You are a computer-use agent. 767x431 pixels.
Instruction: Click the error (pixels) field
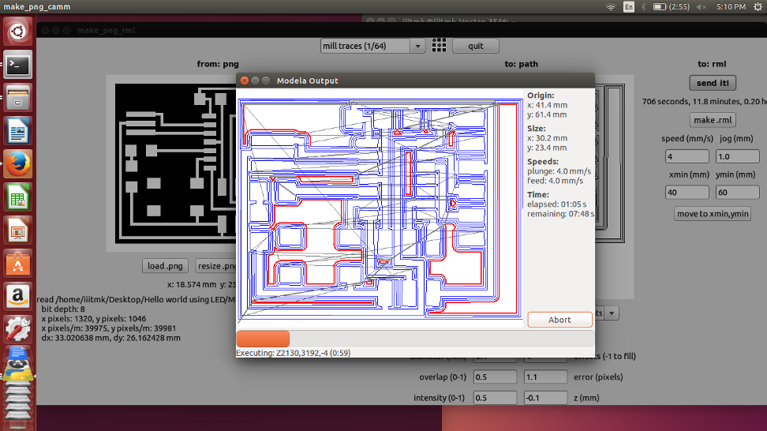(x=545, y=377)
